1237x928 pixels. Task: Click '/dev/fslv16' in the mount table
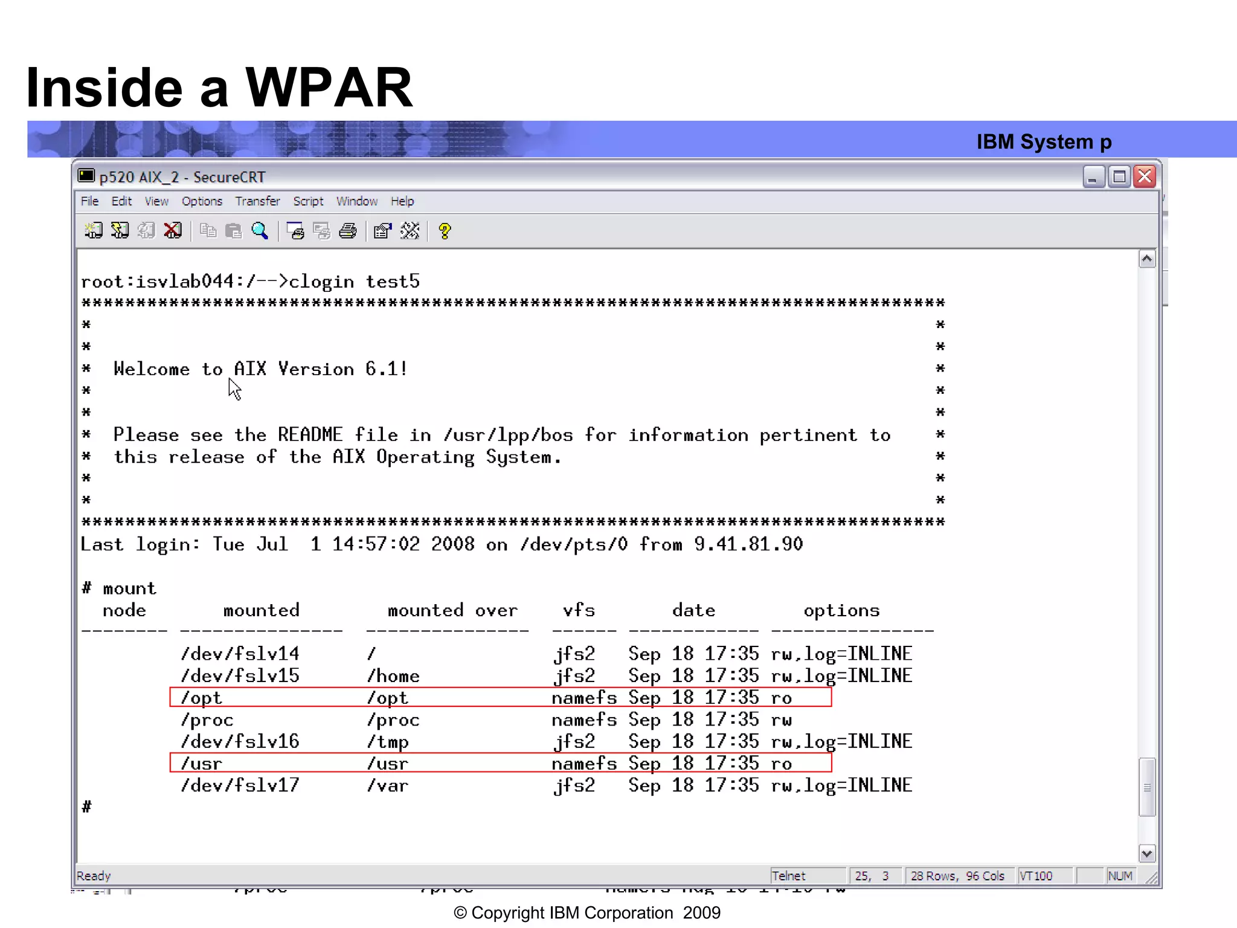(x=240, y=742)
